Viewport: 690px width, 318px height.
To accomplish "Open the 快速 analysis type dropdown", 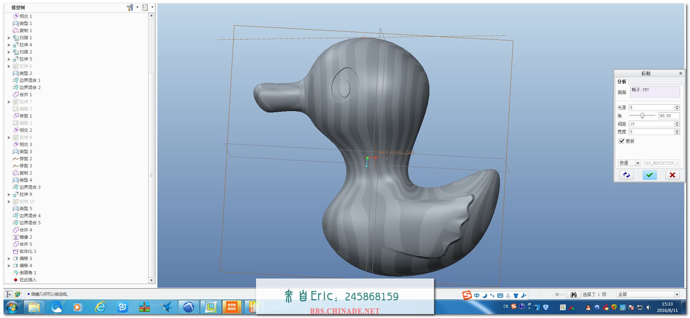I will tap(637, 163).
